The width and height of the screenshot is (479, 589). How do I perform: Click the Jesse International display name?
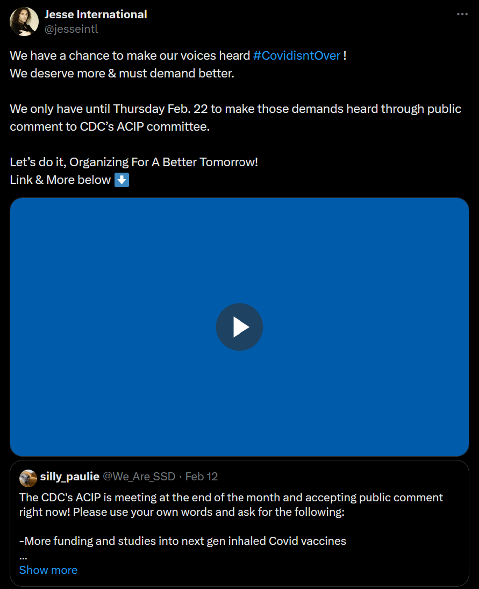click(x=96, y=15)
